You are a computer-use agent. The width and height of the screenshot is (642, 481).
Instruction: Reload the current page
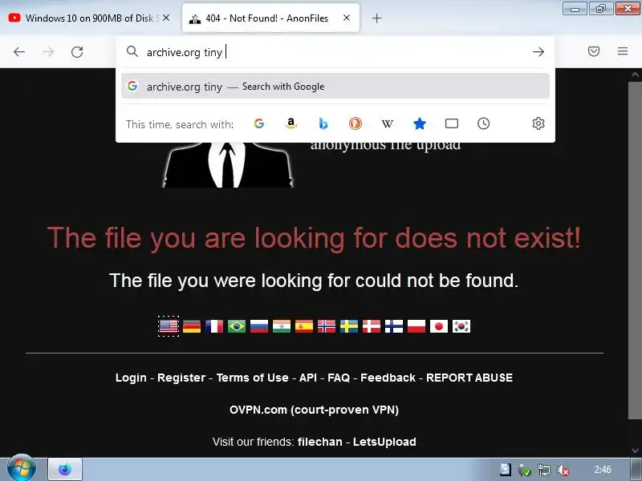(77, 52)
